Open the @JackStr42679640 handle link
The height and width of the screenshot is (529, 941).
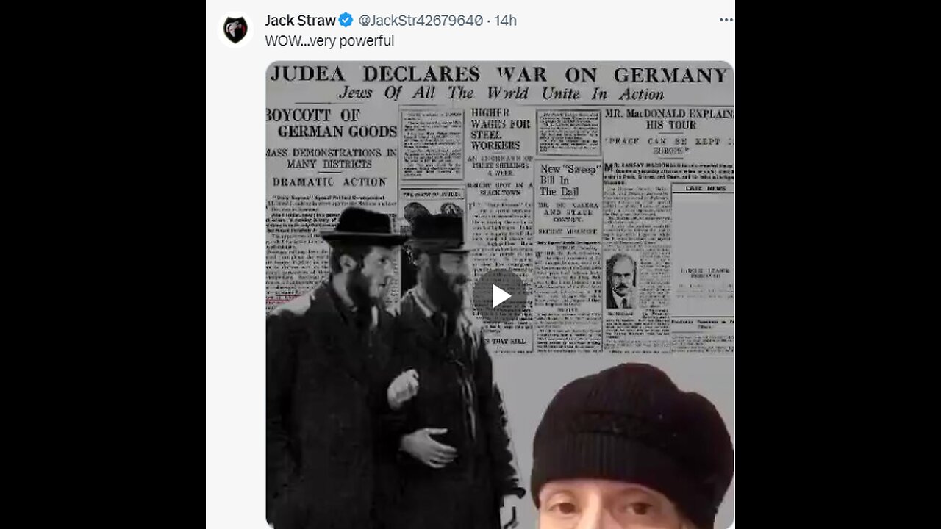click(421, 21)
